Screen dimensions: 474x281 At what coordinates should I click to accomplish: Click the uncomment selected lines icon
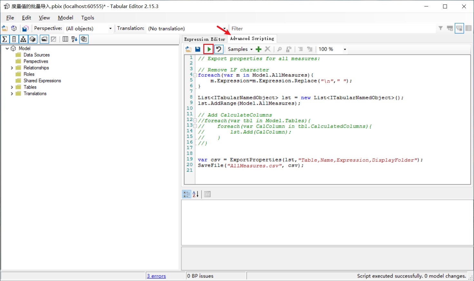pyautogui.click(x=310, y=49)
